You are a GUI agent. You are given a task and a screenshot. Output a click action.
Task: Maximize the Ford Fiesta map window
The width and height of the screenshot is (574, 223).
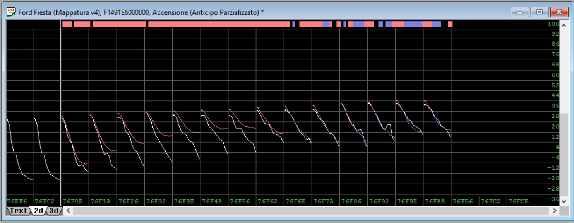point(539,12)
